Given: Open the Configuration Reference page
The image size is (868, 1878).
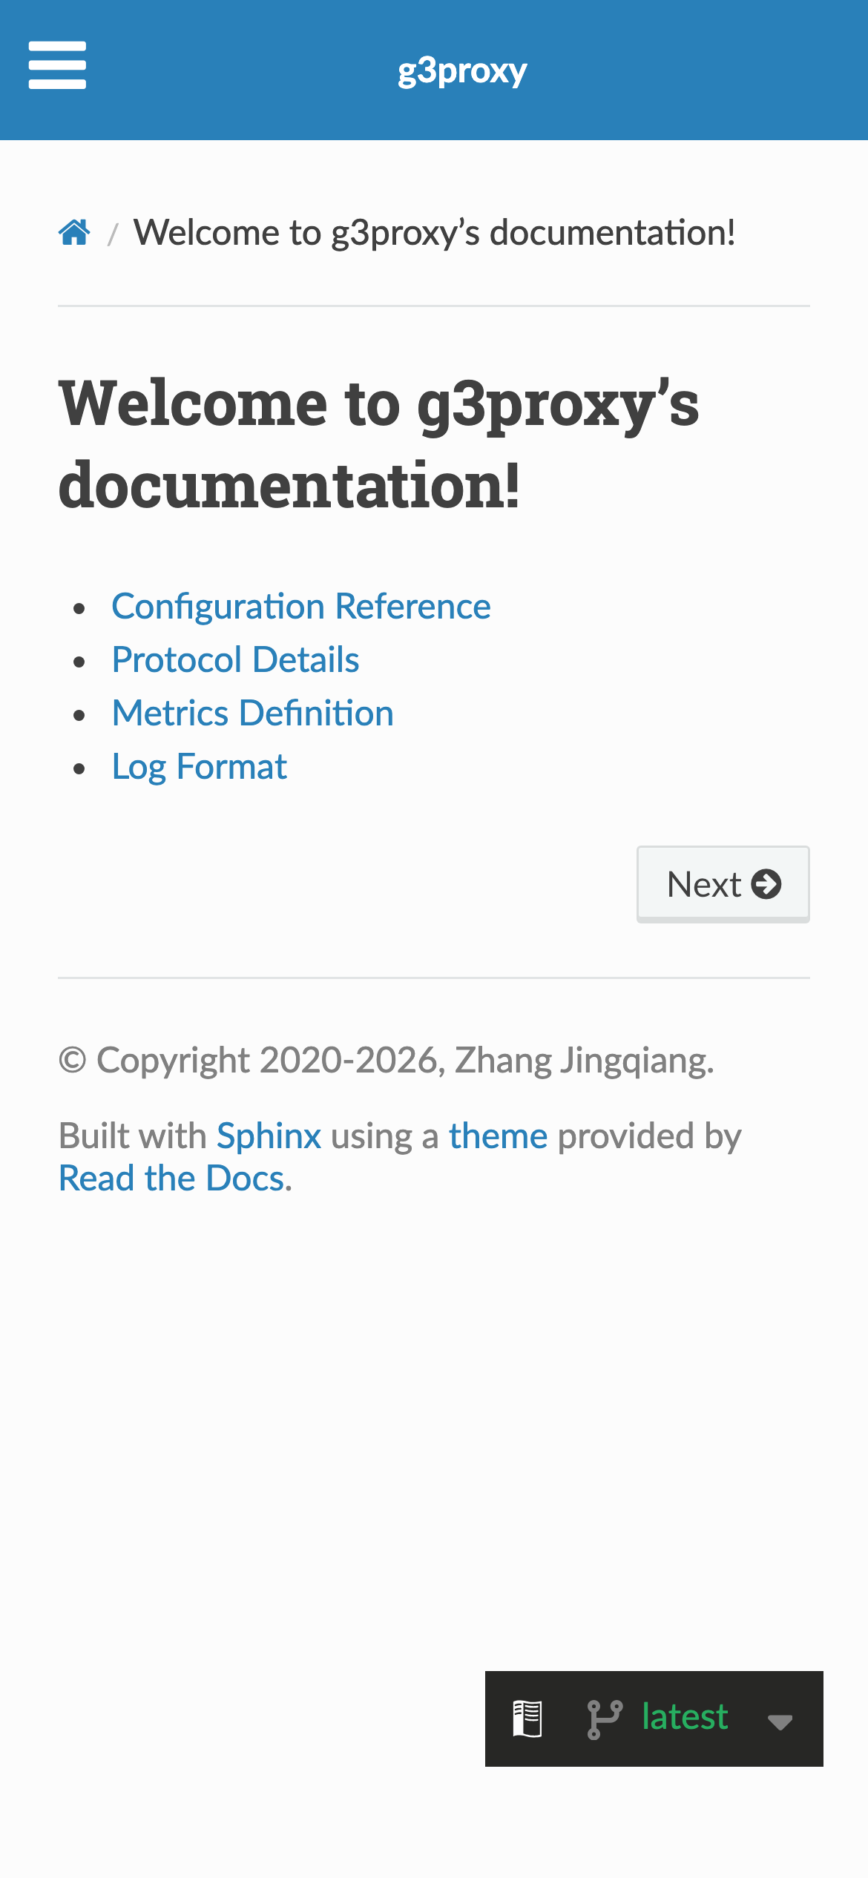Looking at the screenshot, I should point(300,607).
